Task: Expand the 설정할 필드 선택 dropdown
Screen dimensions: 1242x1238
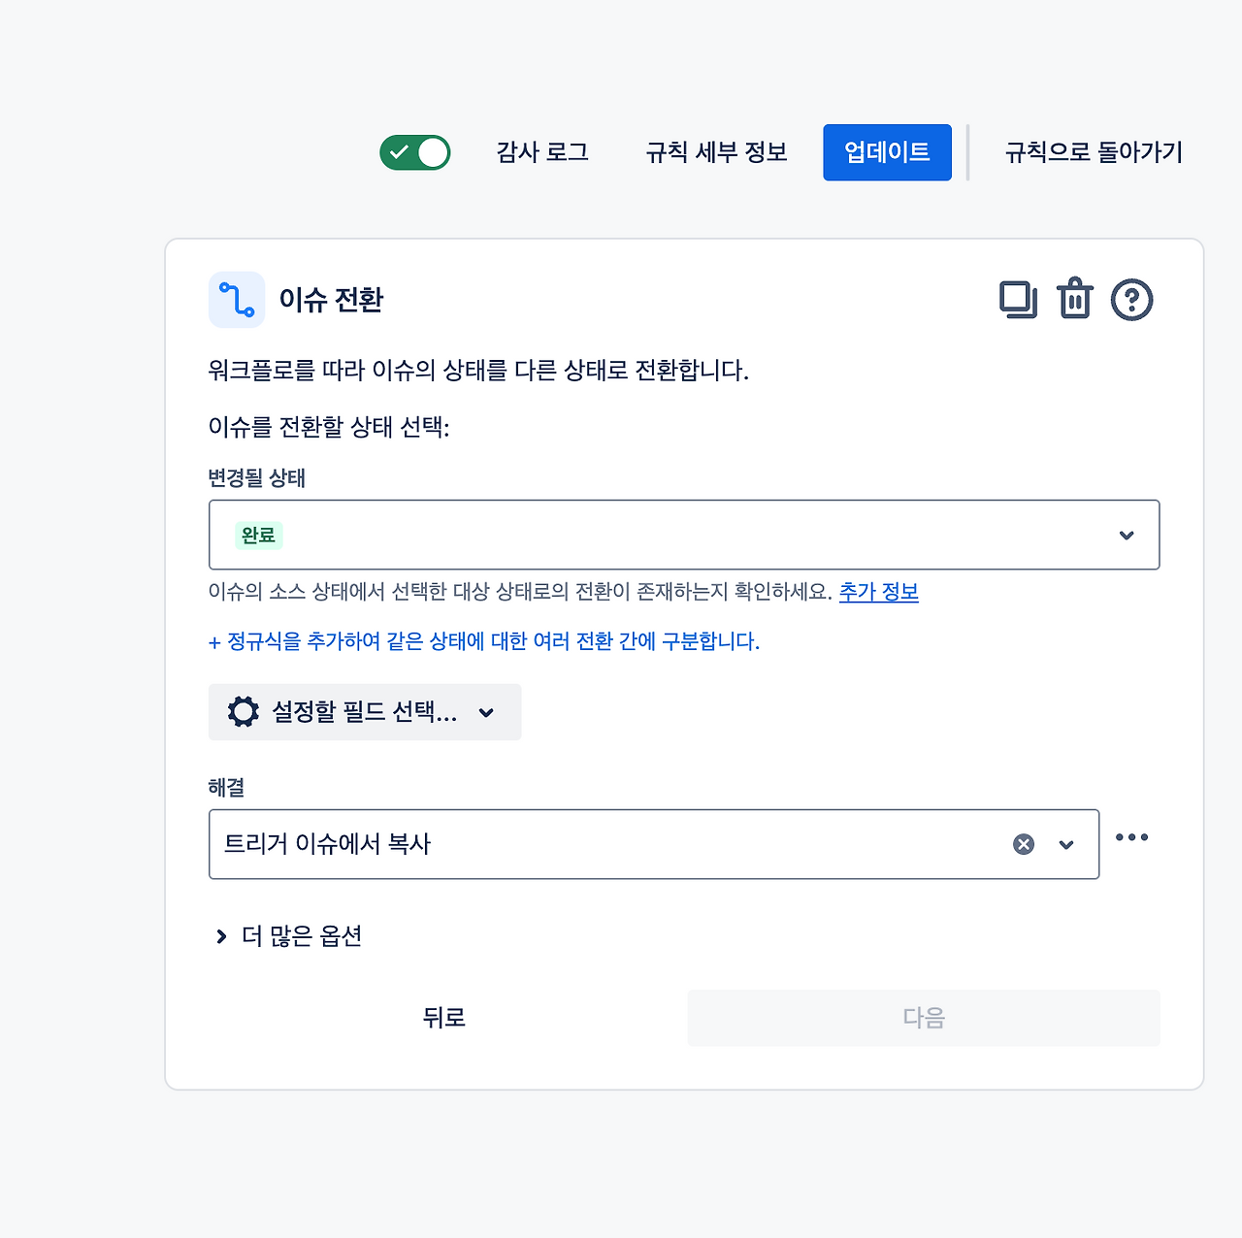Action: (487, 712)
